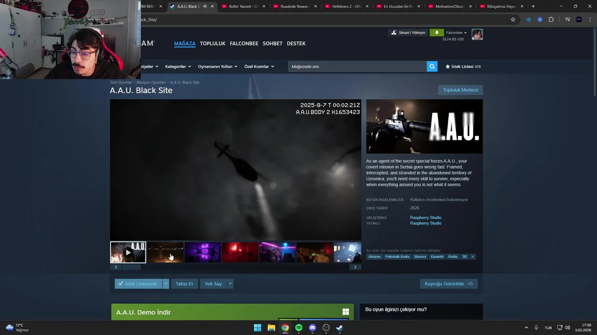
Task: Close the Helldivers 2 tab
Action: pos(367,7)
